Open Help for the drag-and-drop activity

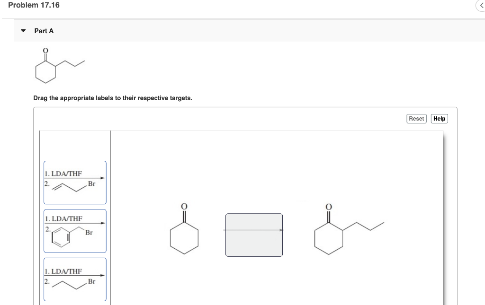[439, 119]
